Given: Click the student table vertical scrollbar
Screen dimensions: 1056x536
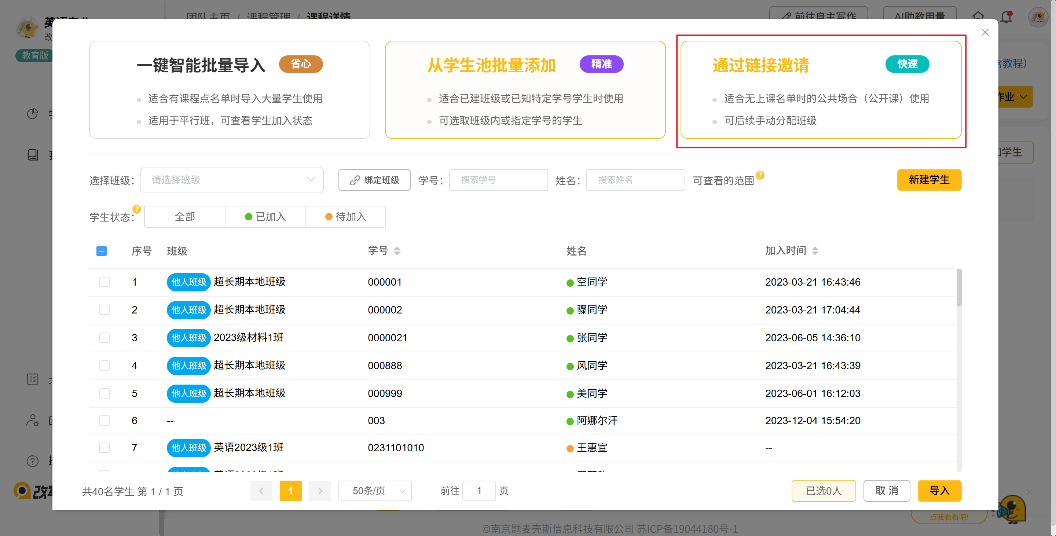Looking at the screenshot, I should (959, 288).
